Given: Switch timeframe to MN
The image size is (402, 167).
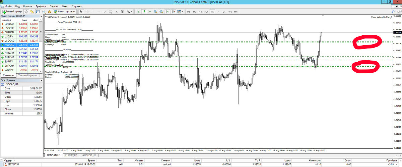Looking at the screenshot, I should [236, 12].
